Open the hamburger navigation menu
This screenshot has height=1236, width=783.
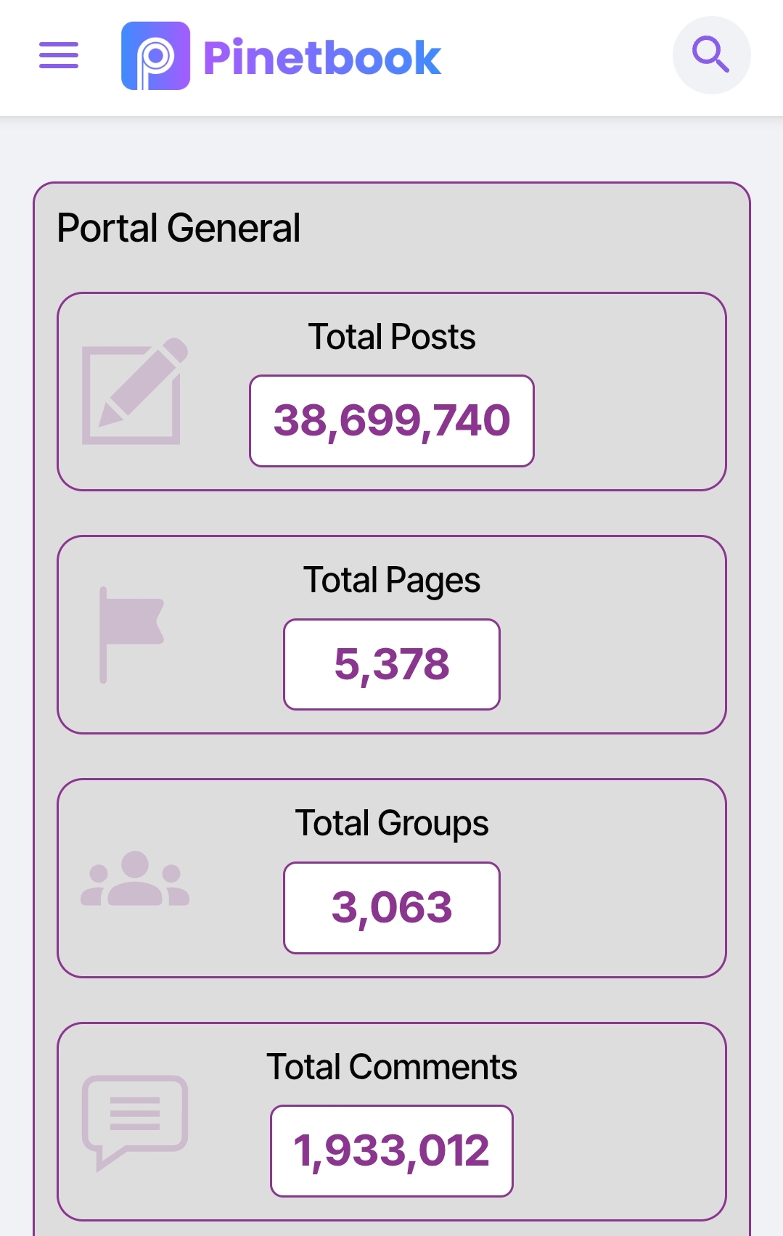pyautogui.click(x=59, y=55)
